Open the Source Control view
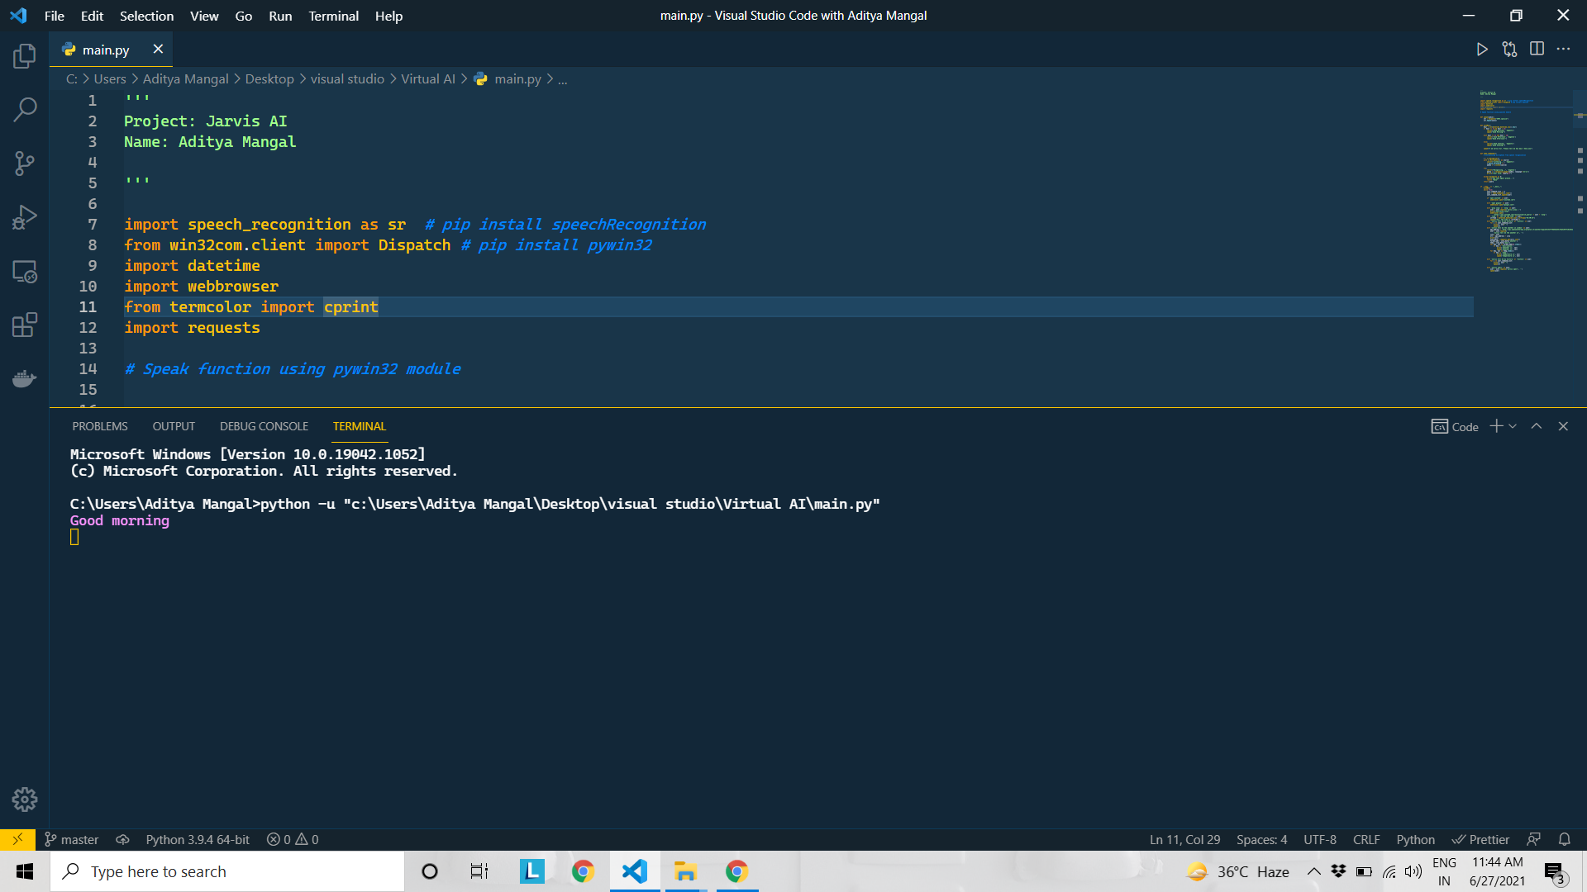 25,163
